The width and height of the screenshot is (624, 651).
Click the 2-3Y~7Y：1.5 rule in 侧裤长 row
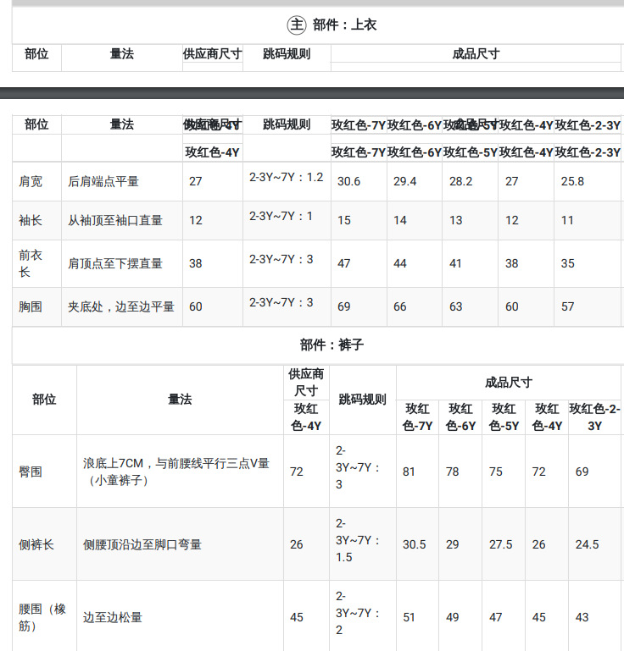(358, 540)
